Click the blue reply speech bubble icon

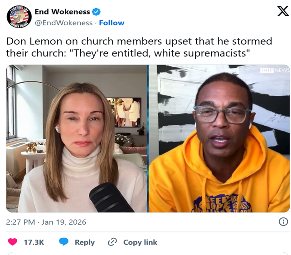[x=64, y=242]
